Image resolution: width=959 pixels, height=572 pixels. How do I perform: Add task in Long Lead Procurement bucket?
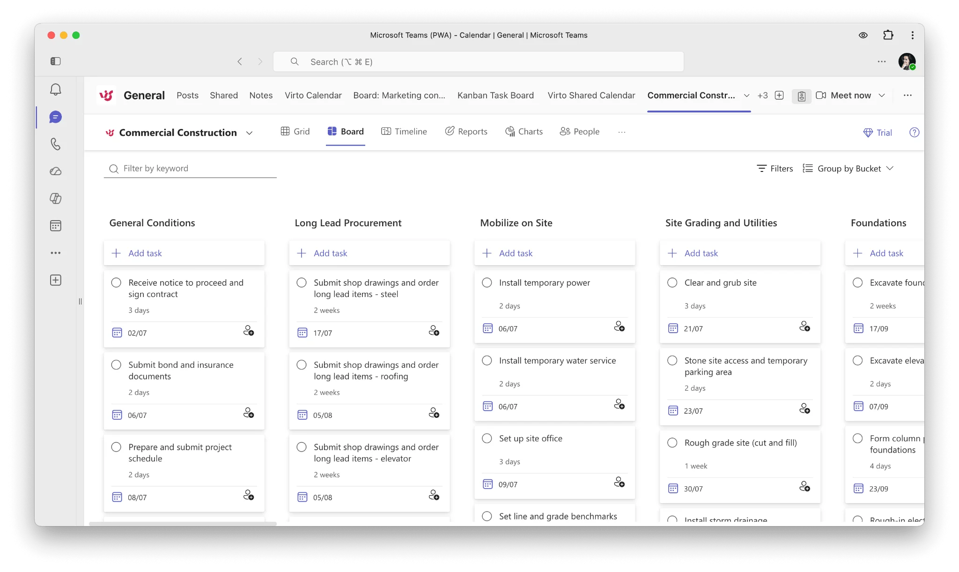click(x=369, y=253)
